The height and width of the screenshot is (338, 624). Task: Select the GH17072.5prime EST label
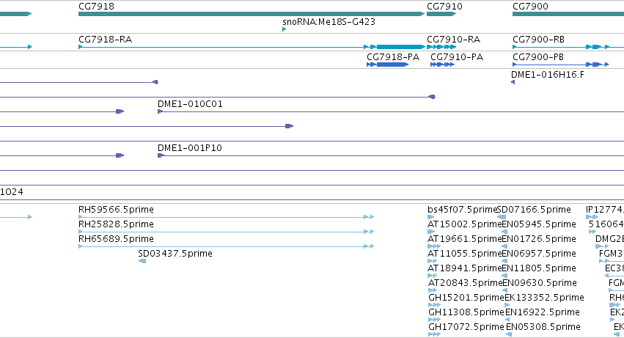[466, 327]
